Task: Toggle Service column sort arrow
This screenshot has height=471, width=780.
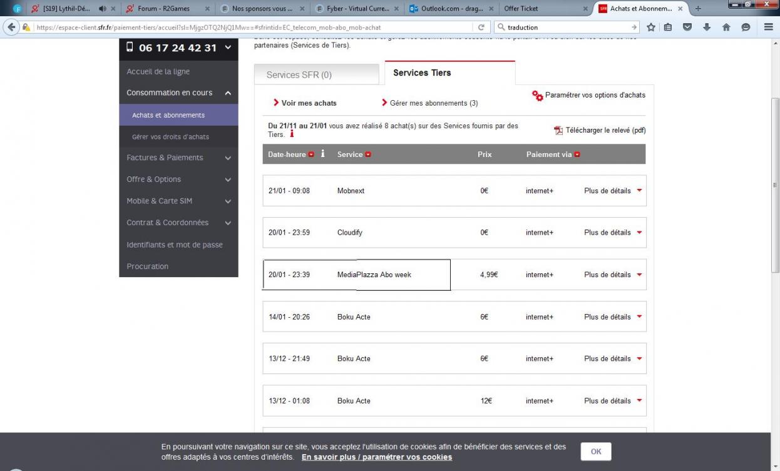Action: 368,154
